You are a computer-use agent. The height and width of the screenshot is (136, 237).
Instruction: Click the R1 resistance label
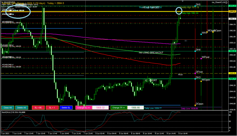[x=186, y=41]
